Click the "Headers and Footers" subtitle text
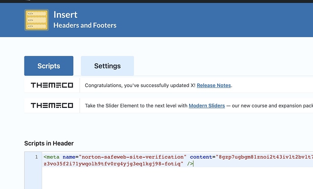This screenshot has width=313, height=189. click(x=85, y=25)
